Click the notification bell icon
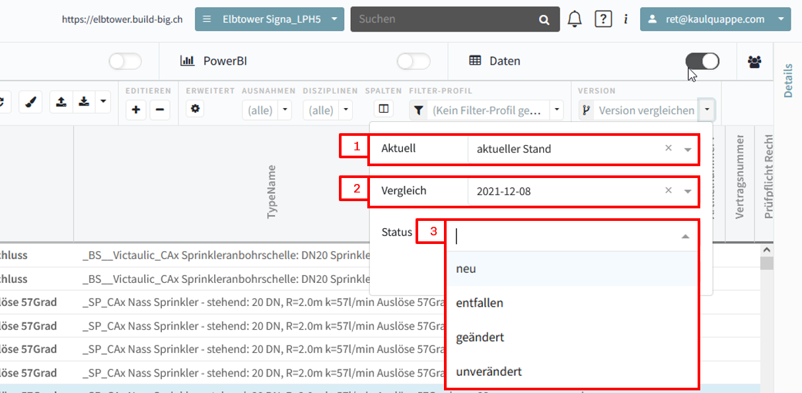Viewport: 802px width, 393px height. tap(575, 19)
